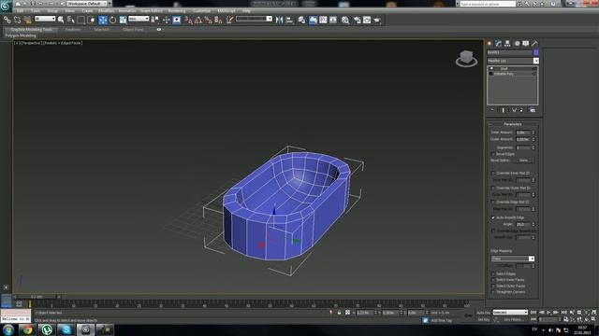Open the Graph Editors menu
Viewport: 599px width, 336px height.
pos(152,11)
